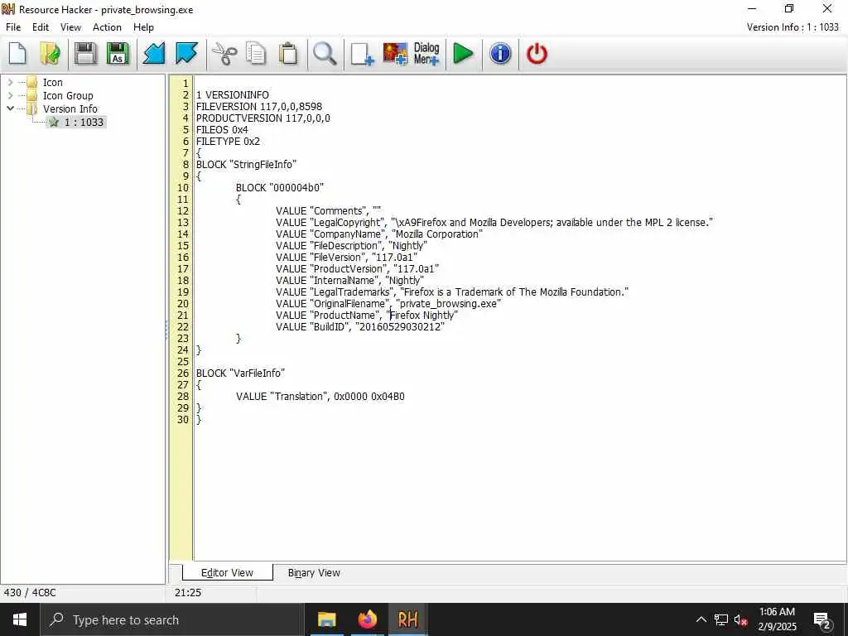Select the Icon folder in tree
The width and height of the screenshot is (848, 636).
pos(52,82)
